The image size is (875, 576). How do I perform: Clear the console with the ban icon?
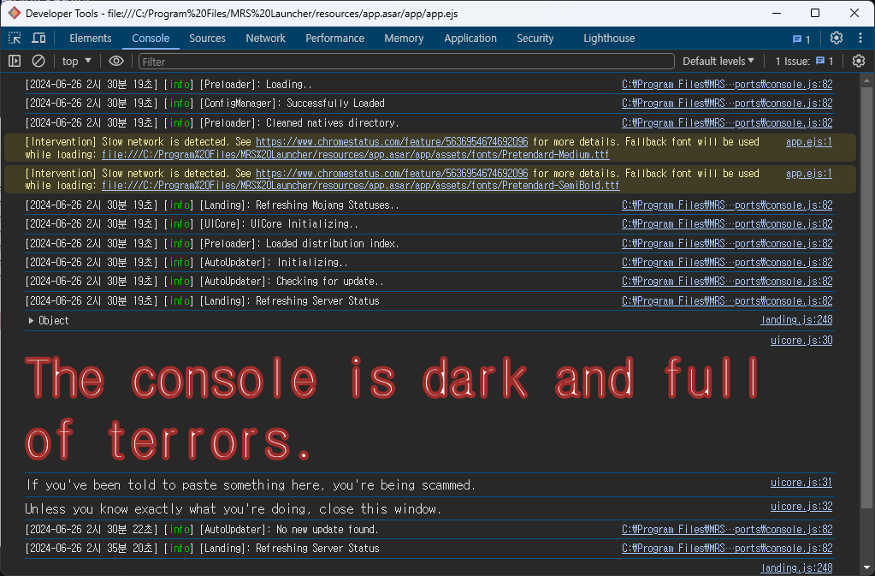click(38, 61)
